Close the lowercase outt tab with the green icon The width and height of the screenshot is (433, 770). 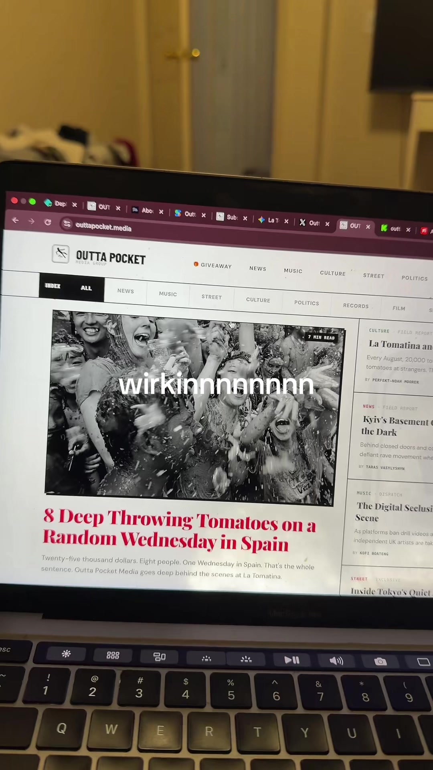click(x=408, y=230)
